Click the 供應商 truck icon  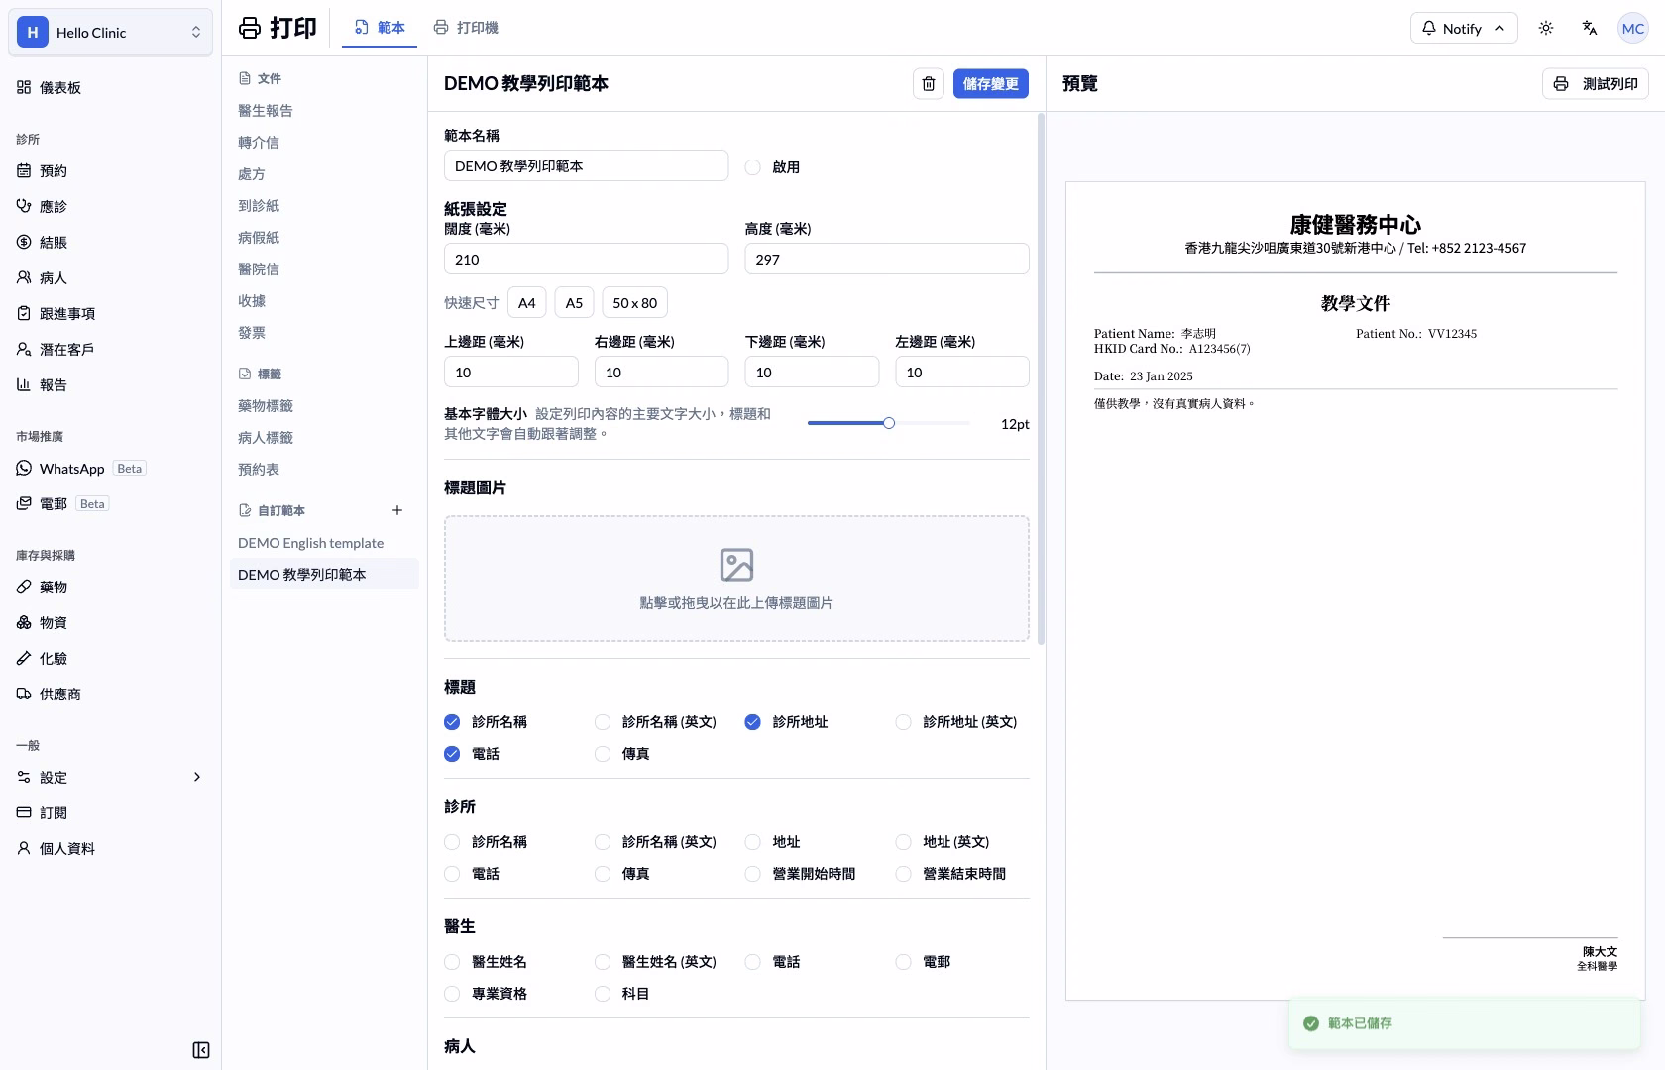tap(24, 694)
